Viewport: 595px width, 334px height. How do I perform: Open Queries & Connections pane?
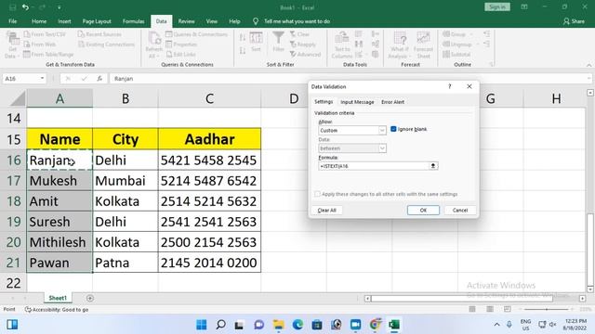click(x=196, y=34)
